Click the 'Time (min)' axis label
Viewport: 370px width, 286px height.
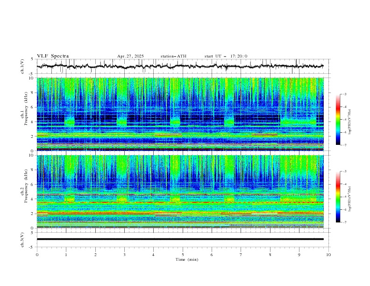(187, 259)
